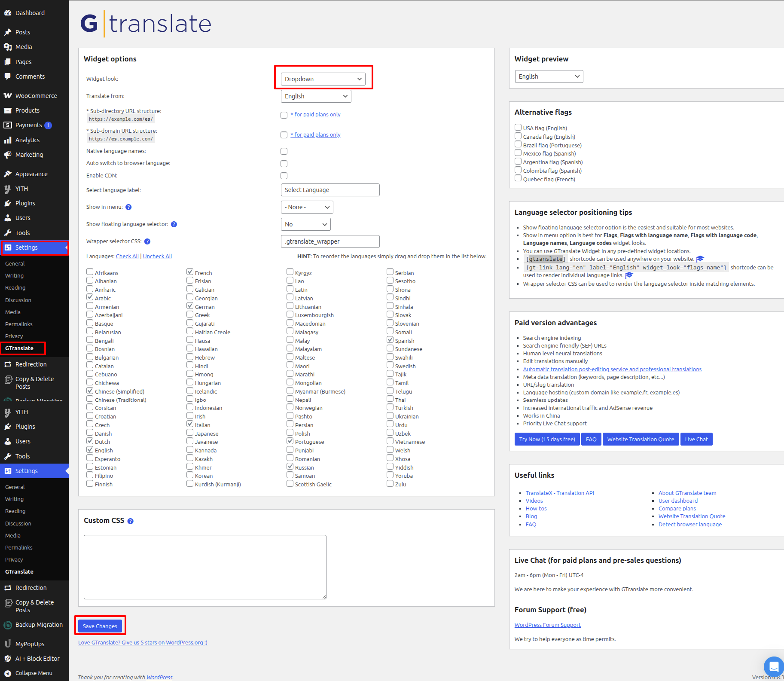Click the WooCommerce icon in sidebar
This screenshot has height=681, width=784.
(8, 96)
